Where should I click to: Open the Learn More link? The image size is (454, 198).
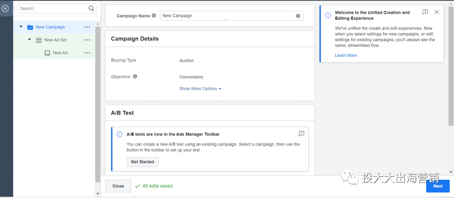click(x=346, y=55)
